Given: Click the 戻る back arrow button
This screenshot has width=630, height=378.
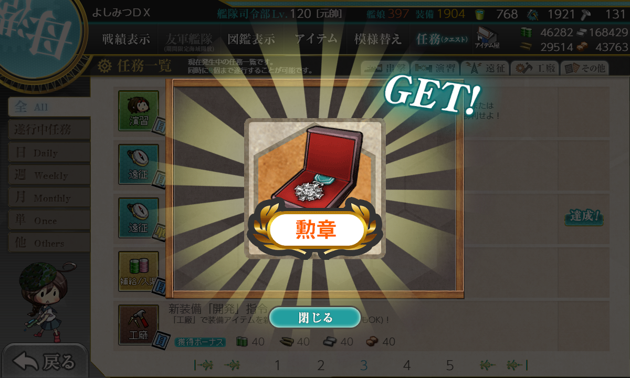Looking at the screenshot, I should (x=44, y=361).
